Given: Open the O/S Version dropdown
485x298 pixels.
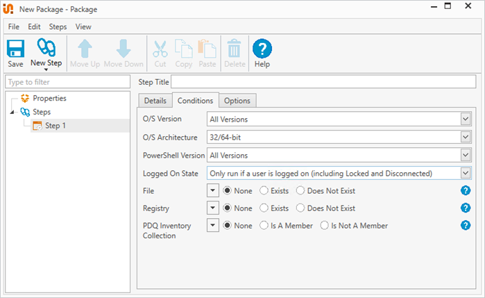Looking at the screenshot, I should (465, 119).
